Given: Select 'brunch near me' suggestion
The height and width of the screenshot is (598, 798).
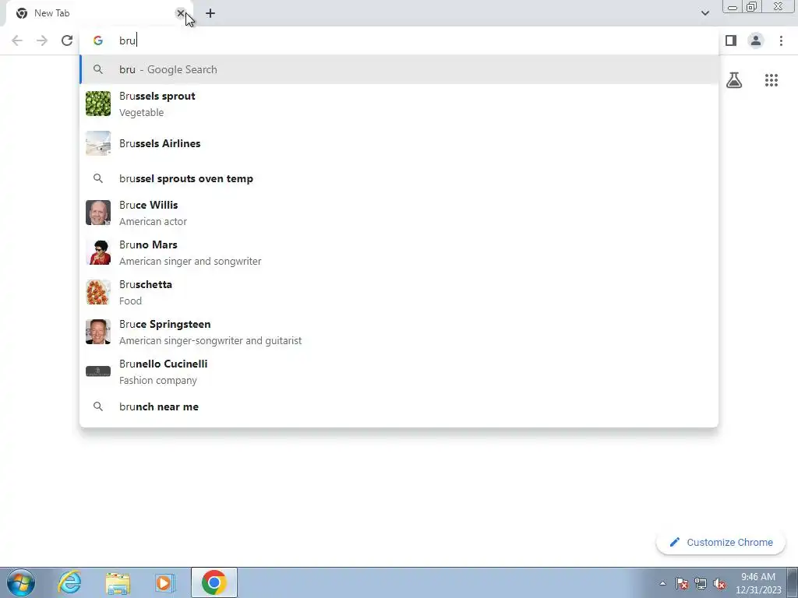Looking at the screenshot, I should point(399,406).
